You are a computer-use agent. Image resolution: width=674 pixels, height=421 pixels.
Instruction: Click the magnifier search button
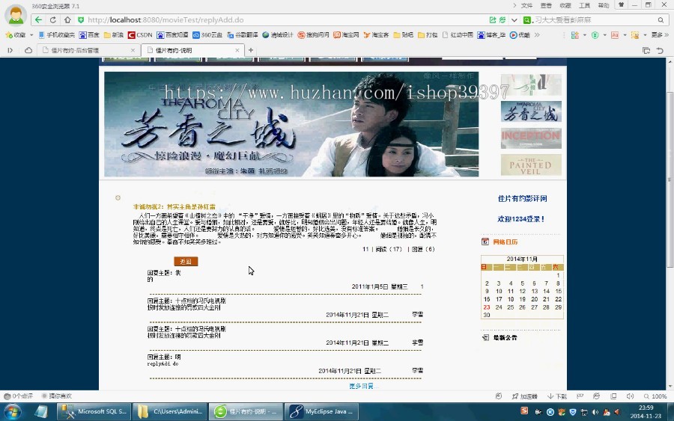coord(661,19)
